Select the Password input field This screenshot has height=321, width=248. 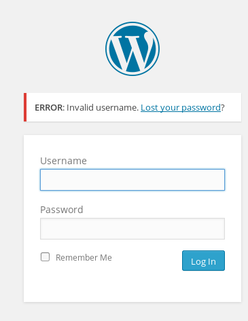point(132,229)
